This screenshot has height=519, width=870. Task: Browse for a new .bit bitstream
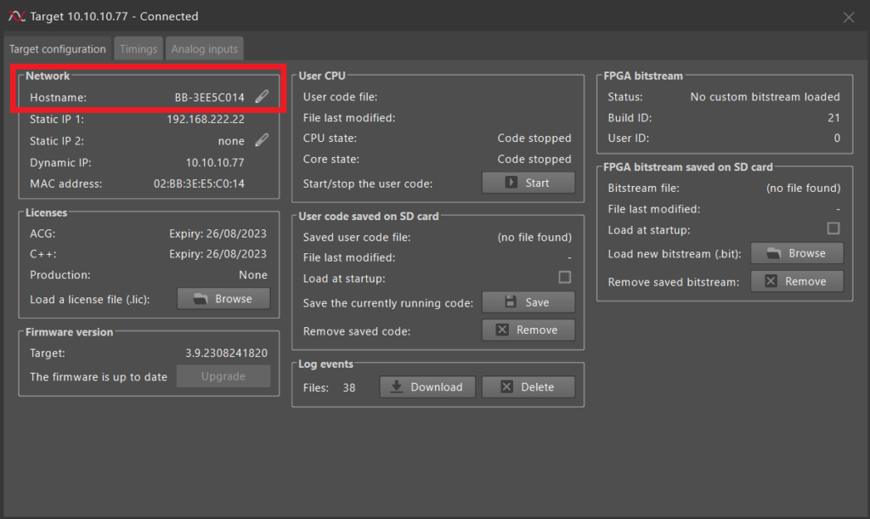point(797,253)
